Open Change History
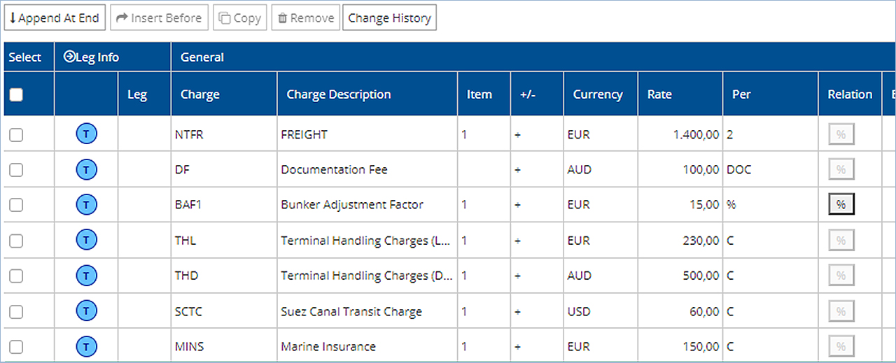 pyautogui.click(x=389, y=18)
